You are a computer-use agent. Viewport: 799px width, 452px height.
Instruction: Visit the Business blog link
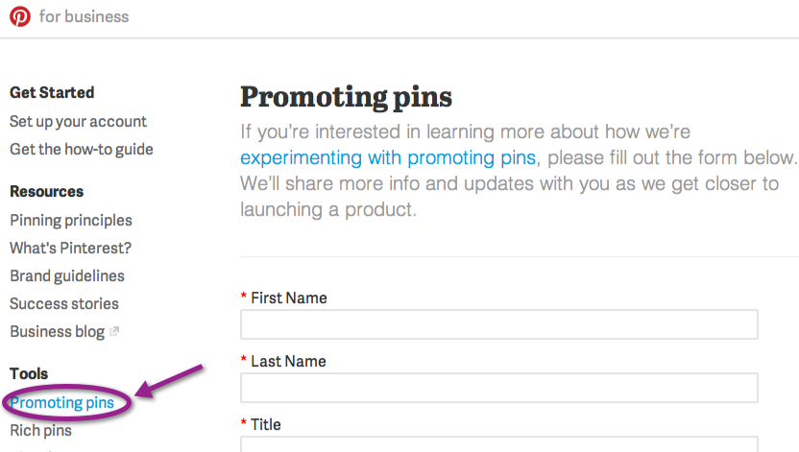coord(57,332)
